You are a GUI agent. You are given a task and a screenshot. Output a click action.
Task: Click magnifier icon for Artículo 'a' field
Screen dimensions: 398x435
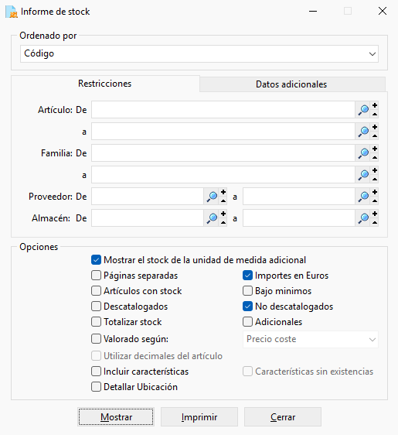(363, 132)
